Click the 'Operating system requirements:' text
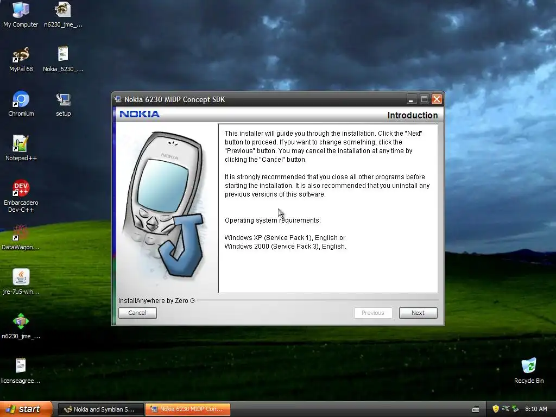 pyautogui.click(x=273, y=220)
